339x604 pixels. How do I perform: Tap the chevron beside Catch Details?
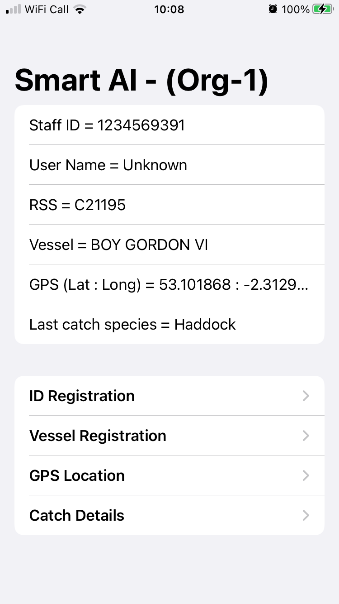[x=306, y=515]
